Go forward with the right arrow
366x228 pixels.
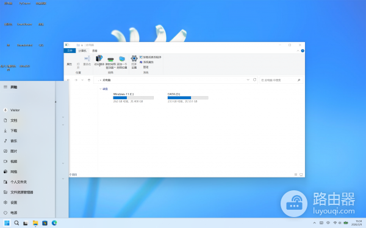coord(76,80)
